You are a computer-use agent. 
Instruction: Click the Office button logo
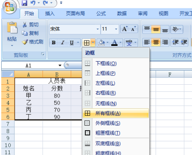pos(10,7)
